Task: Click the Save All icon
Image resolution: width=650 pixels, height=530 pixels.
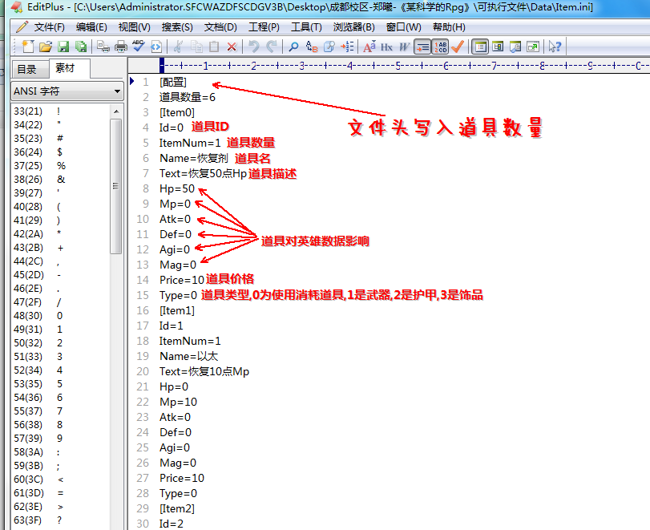Action: click(x=81, y=47)
